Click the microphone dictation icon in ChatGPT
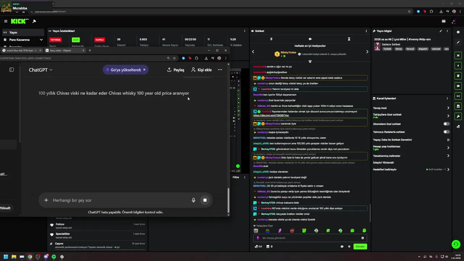 [x=194, y=200]
